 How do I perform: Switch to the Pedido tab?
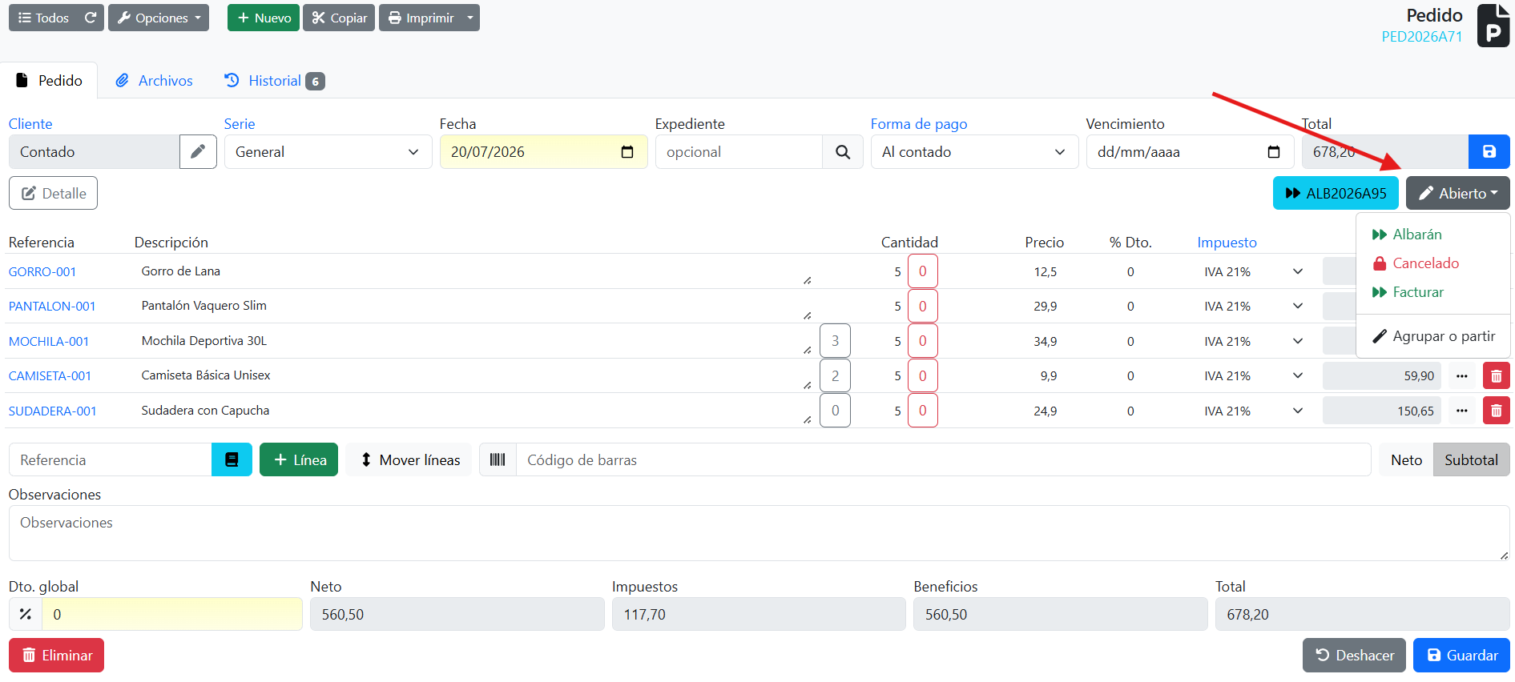[49, 81]
